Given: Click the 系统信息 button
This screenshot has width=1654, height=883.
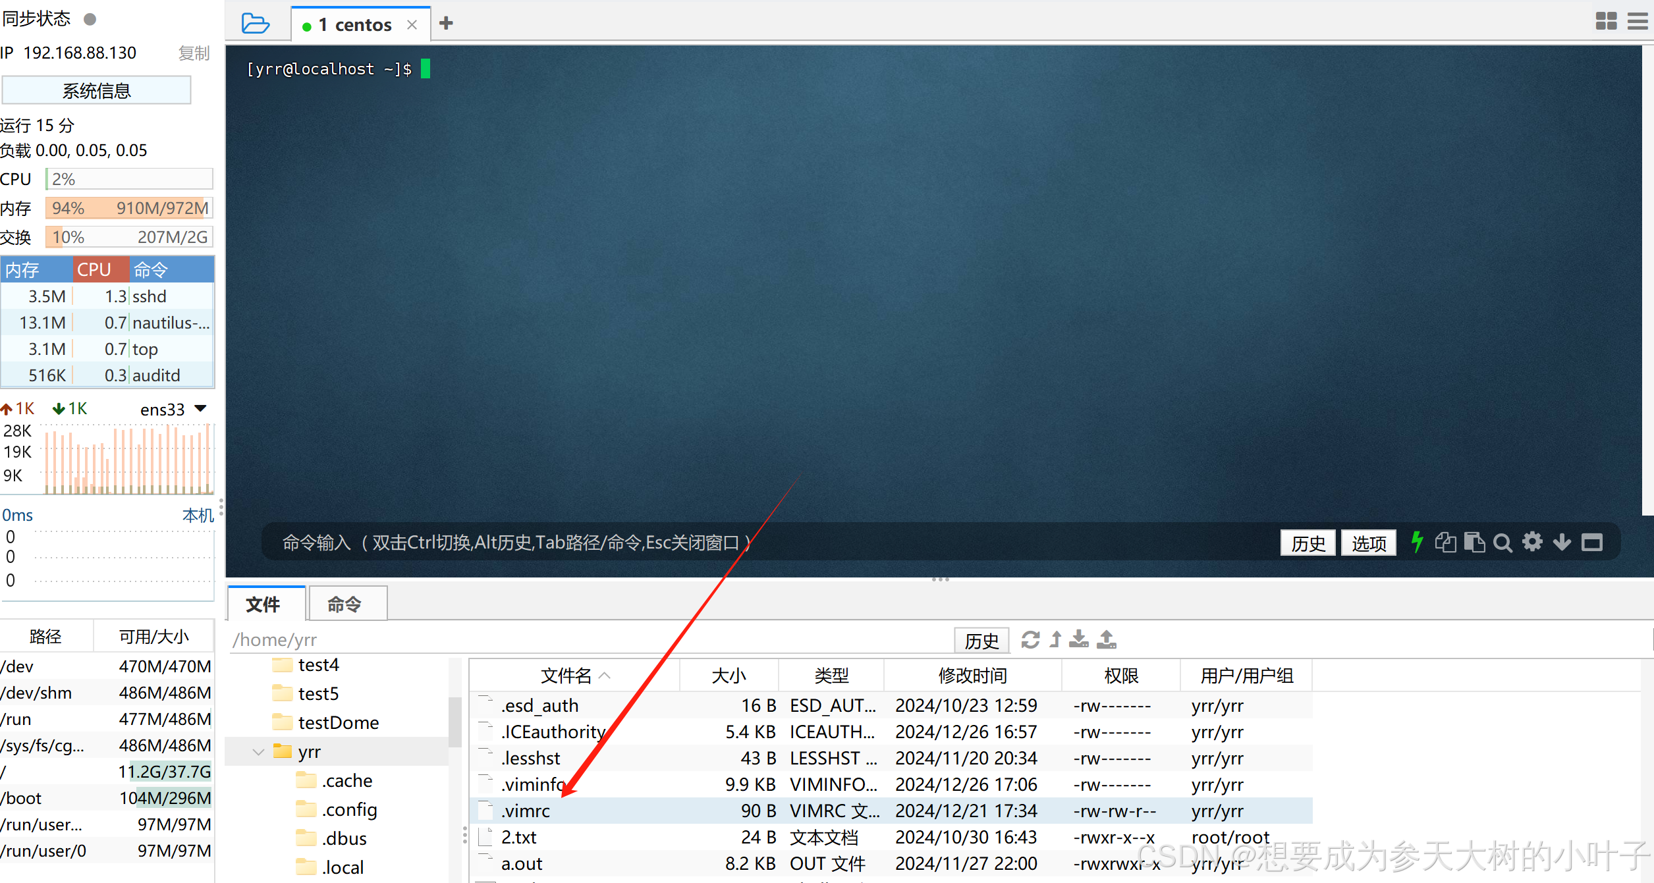Looking at the screenshot, I should pos(96,90).
